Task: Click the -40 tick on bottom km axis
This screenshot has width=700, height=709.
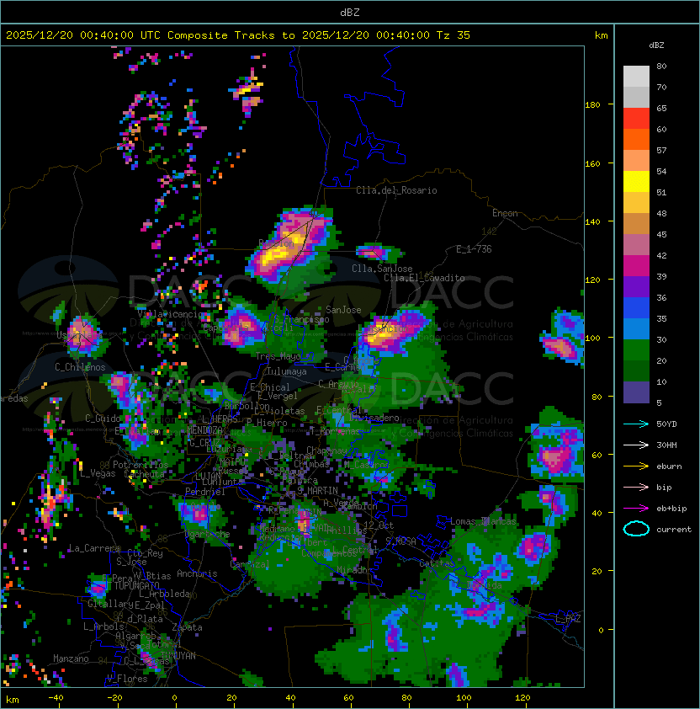Action: point(56,698)
